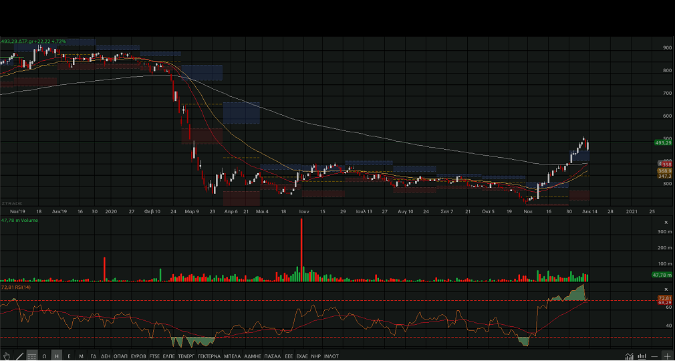The image size is (675, 363).
Task: Open the ΟΠΑΠ symbol chart
Action: tap(120, 356)
